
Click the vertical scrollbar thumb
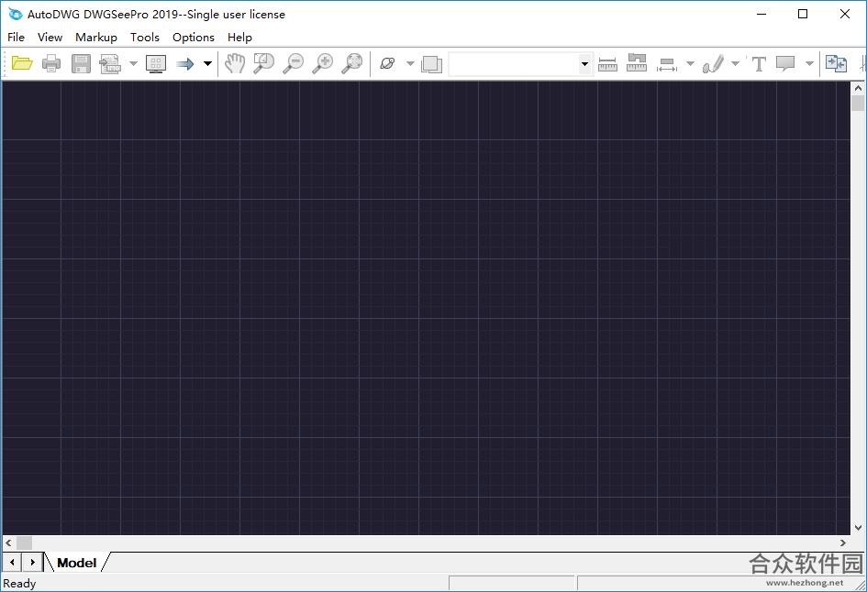(x=858, y=103)
